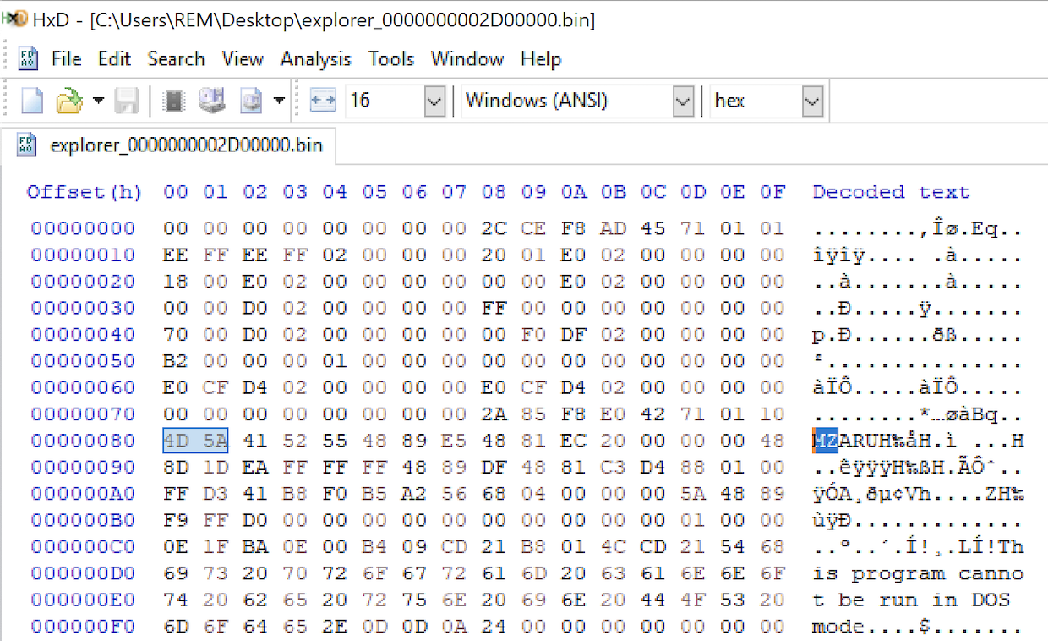Click offset row 00000000

83,228
